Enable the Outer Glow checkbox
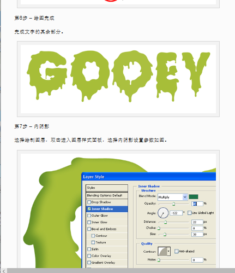Viewport: 235px width, 273px height. click(x=89, y=216)
